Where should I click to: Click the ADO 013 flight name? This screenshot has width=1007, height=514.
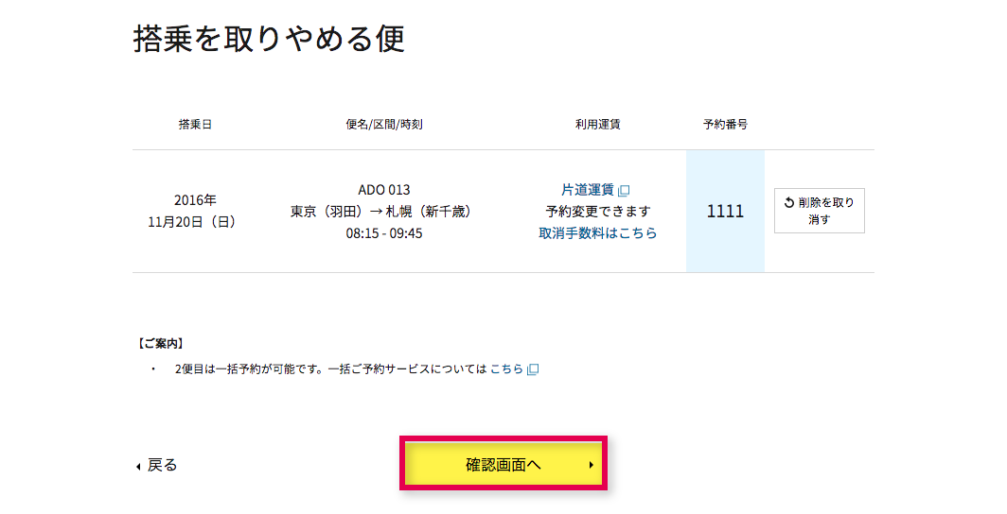[x=384, y=190]
